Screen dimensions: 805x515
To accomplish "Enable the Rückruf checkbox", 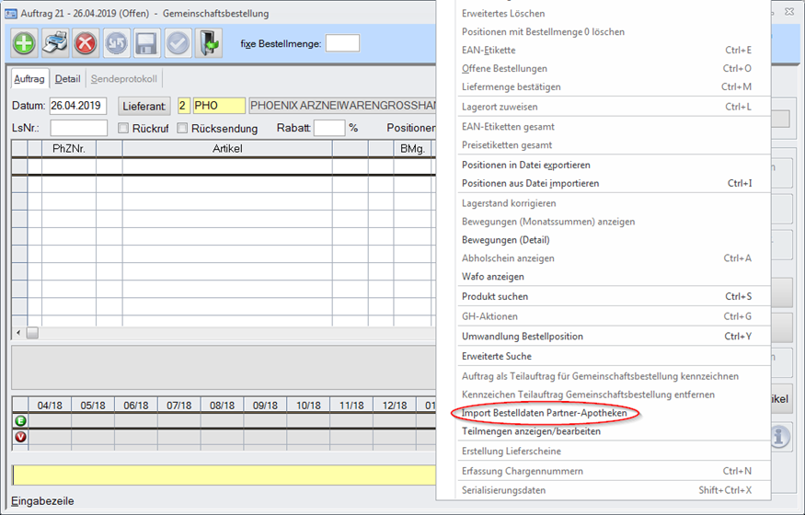I will point(121,128).
